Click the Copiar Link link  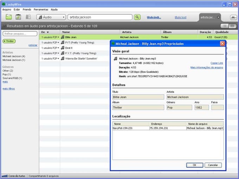tap(217, 63)
